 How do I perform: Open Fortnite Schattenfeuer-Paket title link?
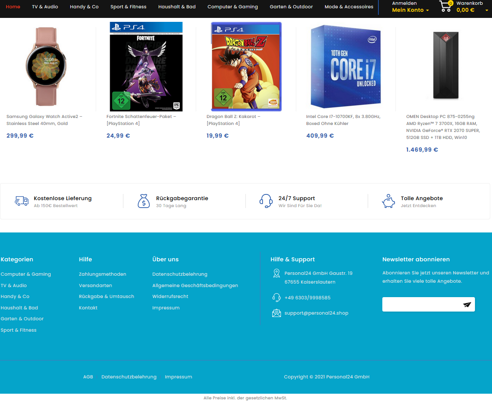click(141, 120)
